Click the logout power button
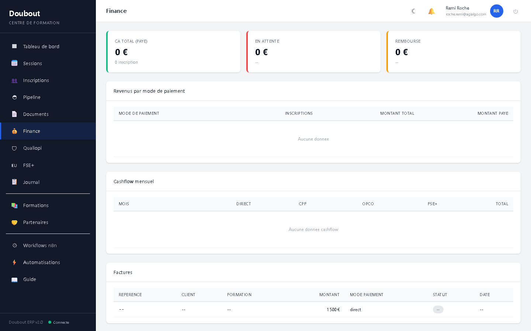Viewport: 531px width, 331px height. coord(516,11)
